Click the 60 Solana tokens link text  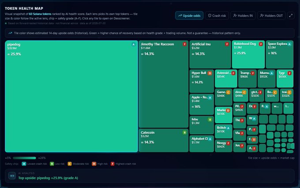pyautogui.click(x=40, y=14)
